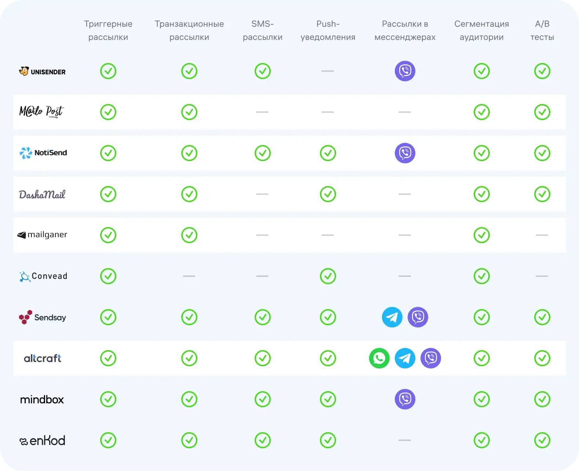The image size is (579, 471).
Task: Click the Viber icon in the Unisender row
Action: tap(405, 71)
